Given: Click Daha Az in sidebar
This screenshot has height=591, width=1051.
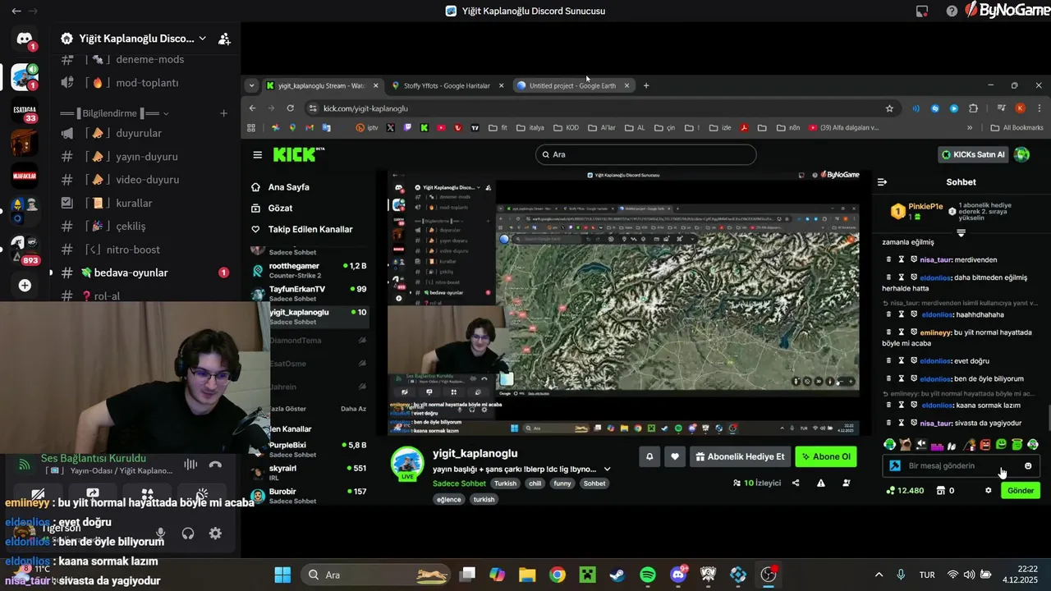Looking at the screenshot, I should point(353,409).
